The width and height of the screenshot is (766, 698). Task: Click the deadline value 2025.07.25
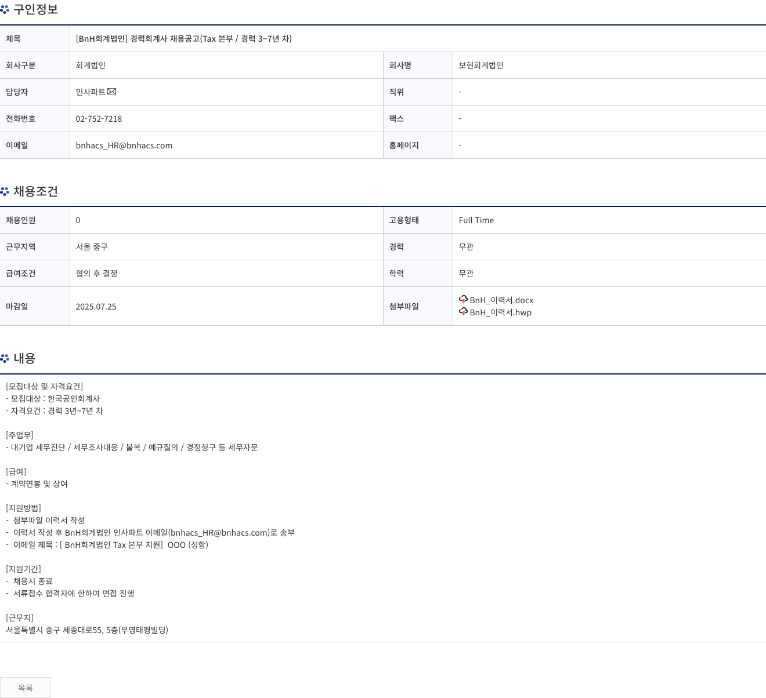coord(96,307)
